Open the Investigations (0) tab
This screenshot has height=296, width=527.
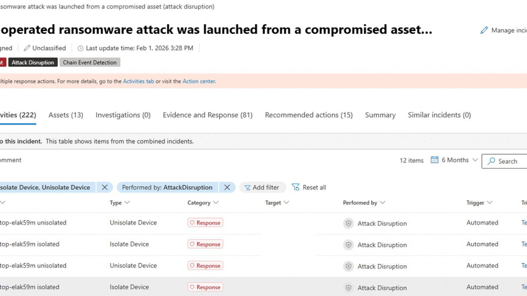tap(123, 115)
